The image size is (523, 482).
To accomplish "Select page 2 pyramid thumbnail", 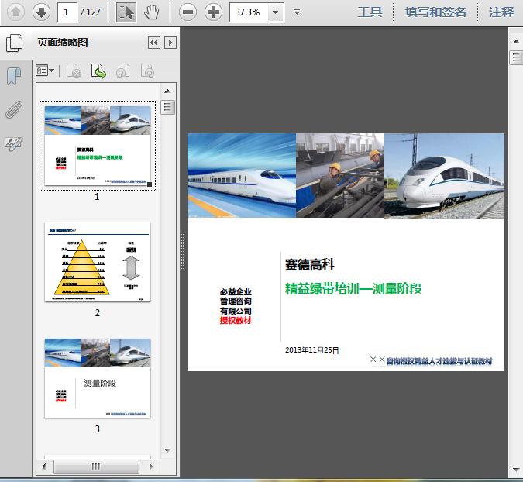I will 98,262.
